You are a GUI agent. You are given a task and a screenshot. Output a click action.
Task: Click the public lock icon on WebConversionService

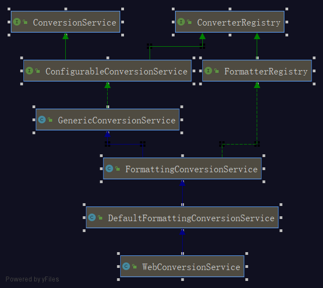pyautogui.click(x=134, y=267)
